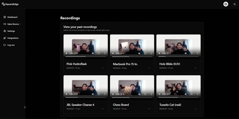This screenshot has height=119, width=239.
Task: Fullscreen the Tuxedo Cat video
Action: (192, 94)
